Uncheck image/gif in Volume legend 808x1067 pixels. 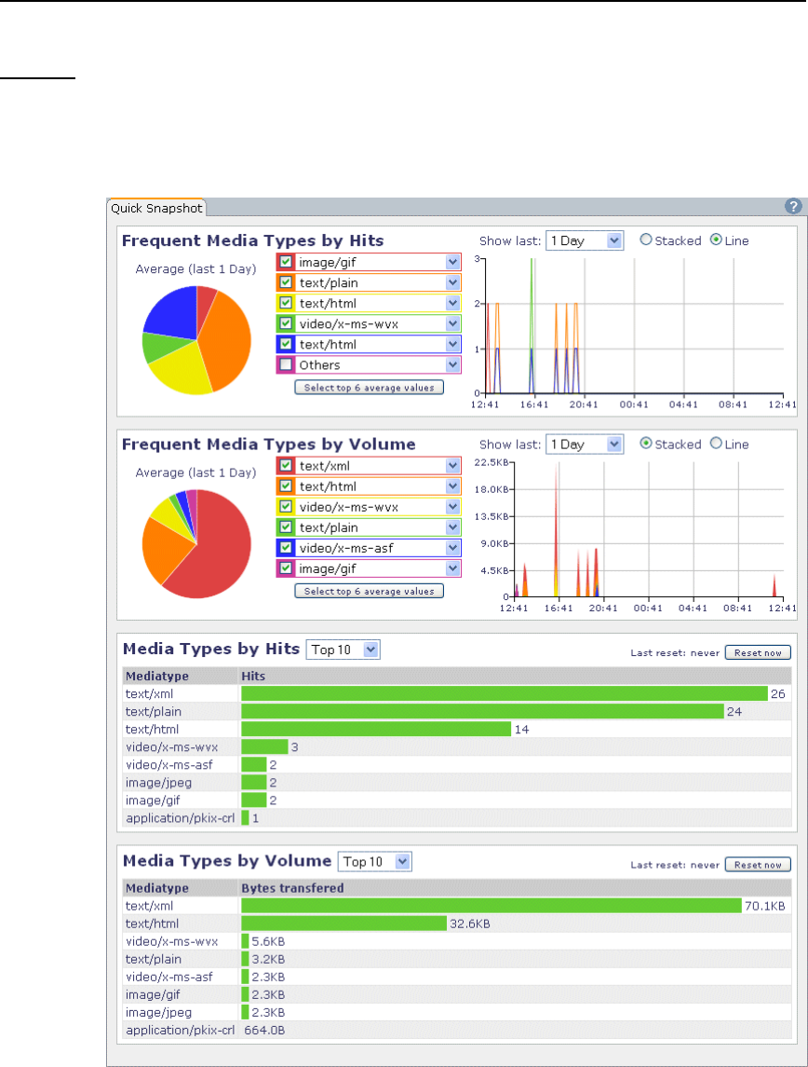pos(286,568)
